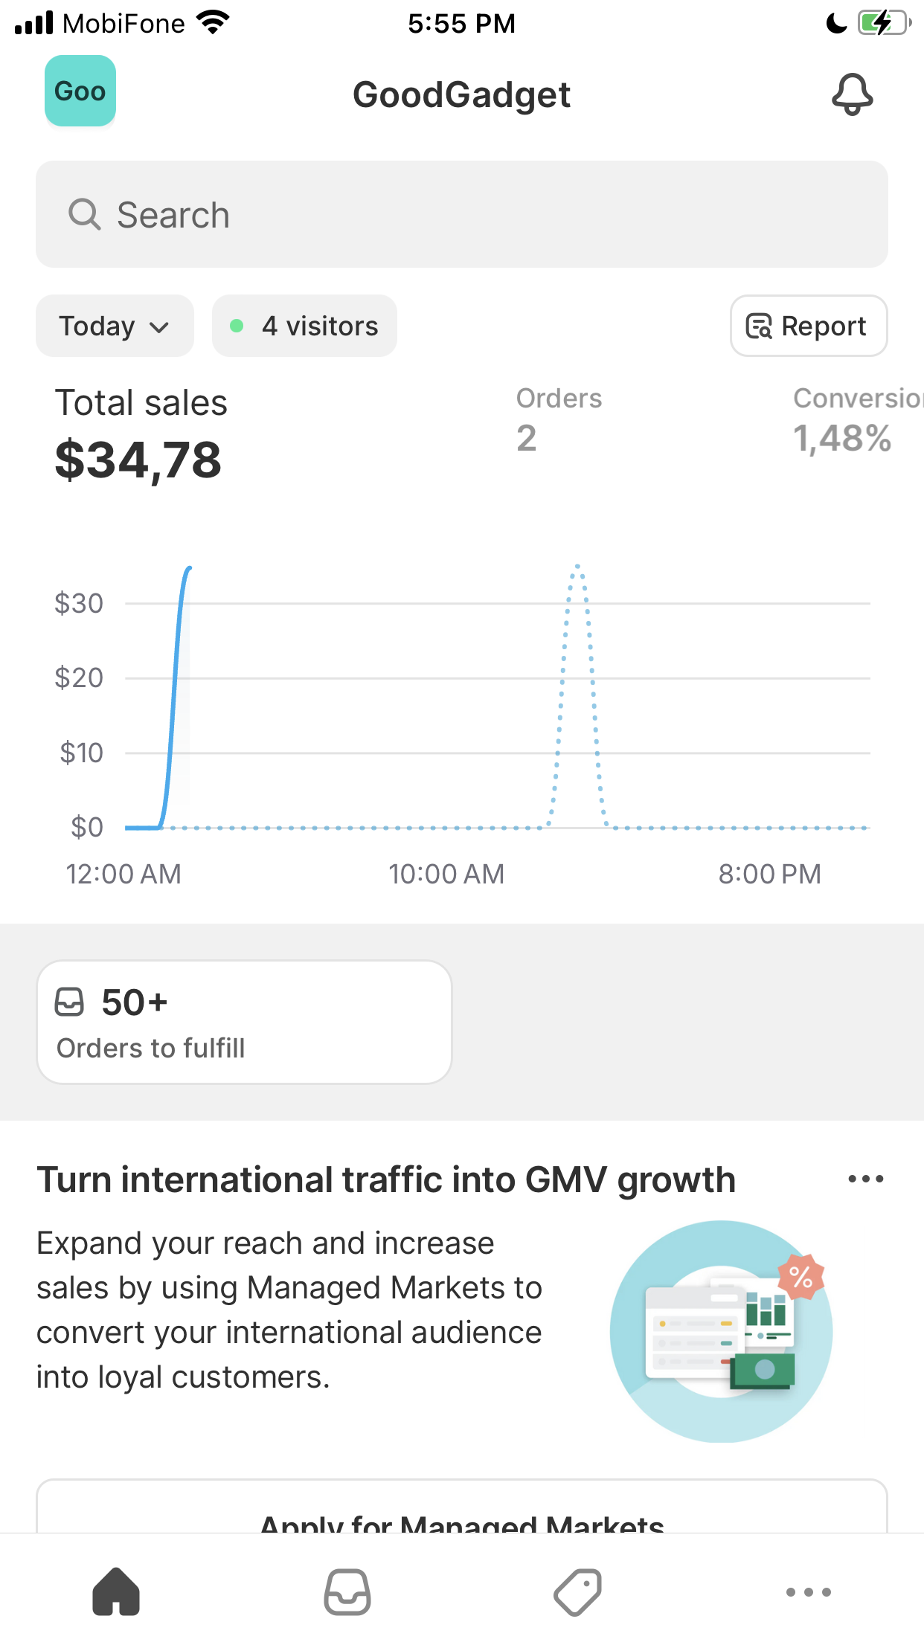This screenshot has height=1642, width=924.
Task: Tap the dotted comparison peak on the chart
Action: click(x=577, y=569)
